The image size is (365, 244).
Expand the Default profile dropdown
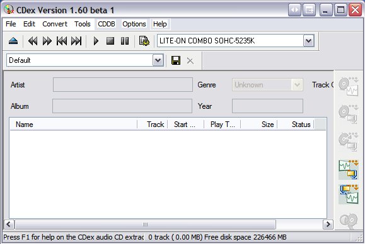tap(158, 60)
